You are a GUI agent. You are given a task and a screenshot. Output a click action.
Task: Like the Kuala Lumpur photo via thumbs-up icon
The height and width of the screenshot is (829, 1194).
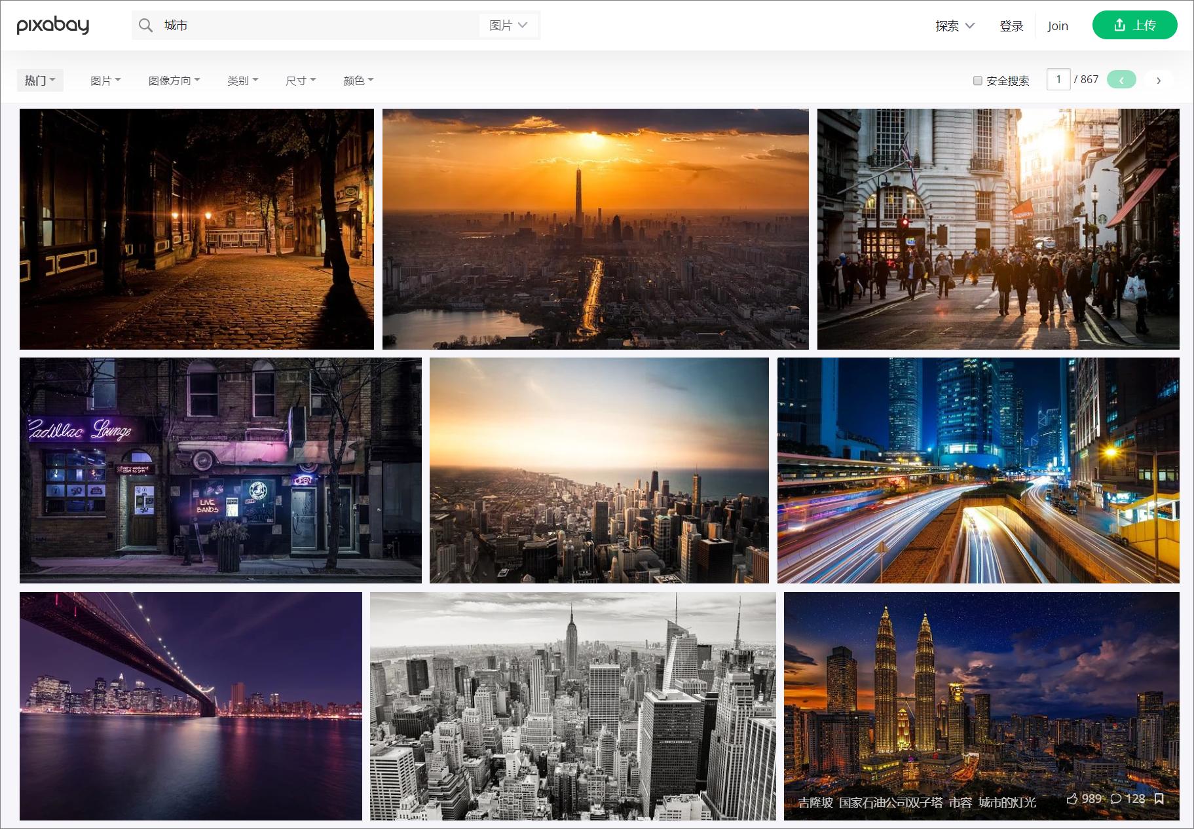[x=1072, y=799]
